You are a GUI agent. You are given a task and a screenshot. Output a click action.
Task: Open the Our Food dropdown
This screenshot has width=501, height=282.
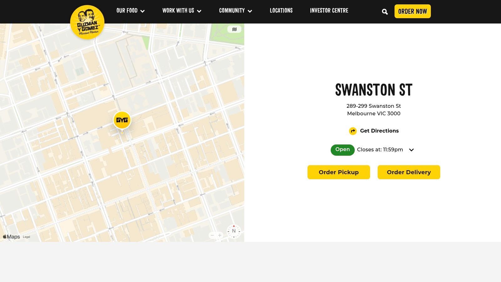click(x=130, y=11)
